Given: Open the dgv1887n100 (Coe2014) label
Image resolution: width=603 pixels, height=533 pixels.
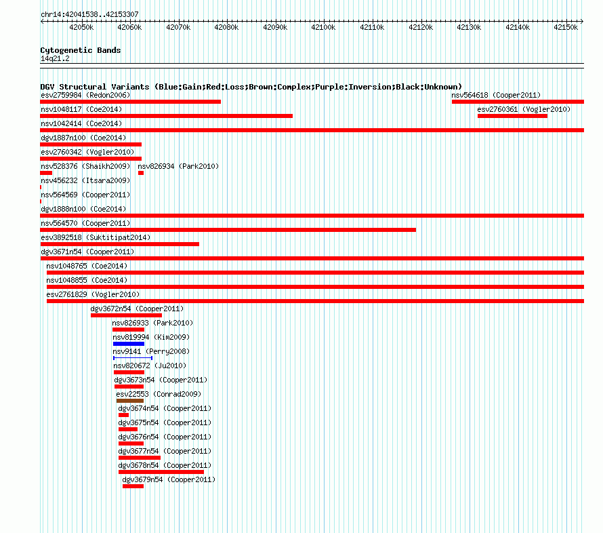Looking at the screenshot, I should click(83, 138).
